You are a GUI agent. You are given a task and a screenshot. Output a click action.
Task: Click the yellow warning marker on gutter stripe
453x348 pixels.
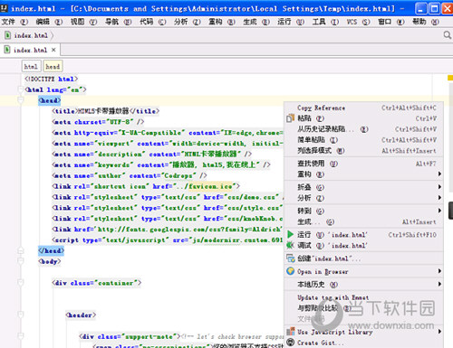pos(450,78)
